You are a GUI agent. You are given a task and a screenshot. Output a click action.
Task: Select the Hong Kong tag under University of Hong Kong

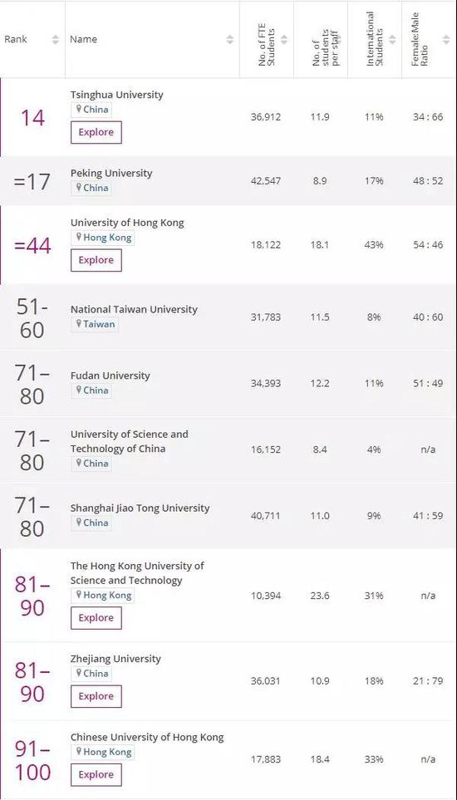point(102,238)
